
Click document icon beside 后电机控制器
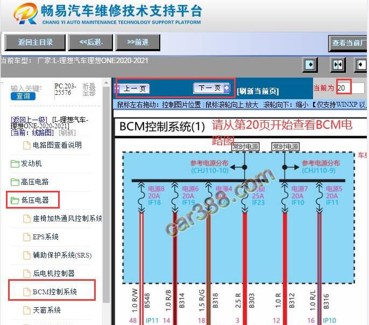point(27,274)
